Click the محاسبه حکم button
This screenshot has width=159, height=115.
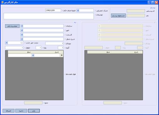12,26
